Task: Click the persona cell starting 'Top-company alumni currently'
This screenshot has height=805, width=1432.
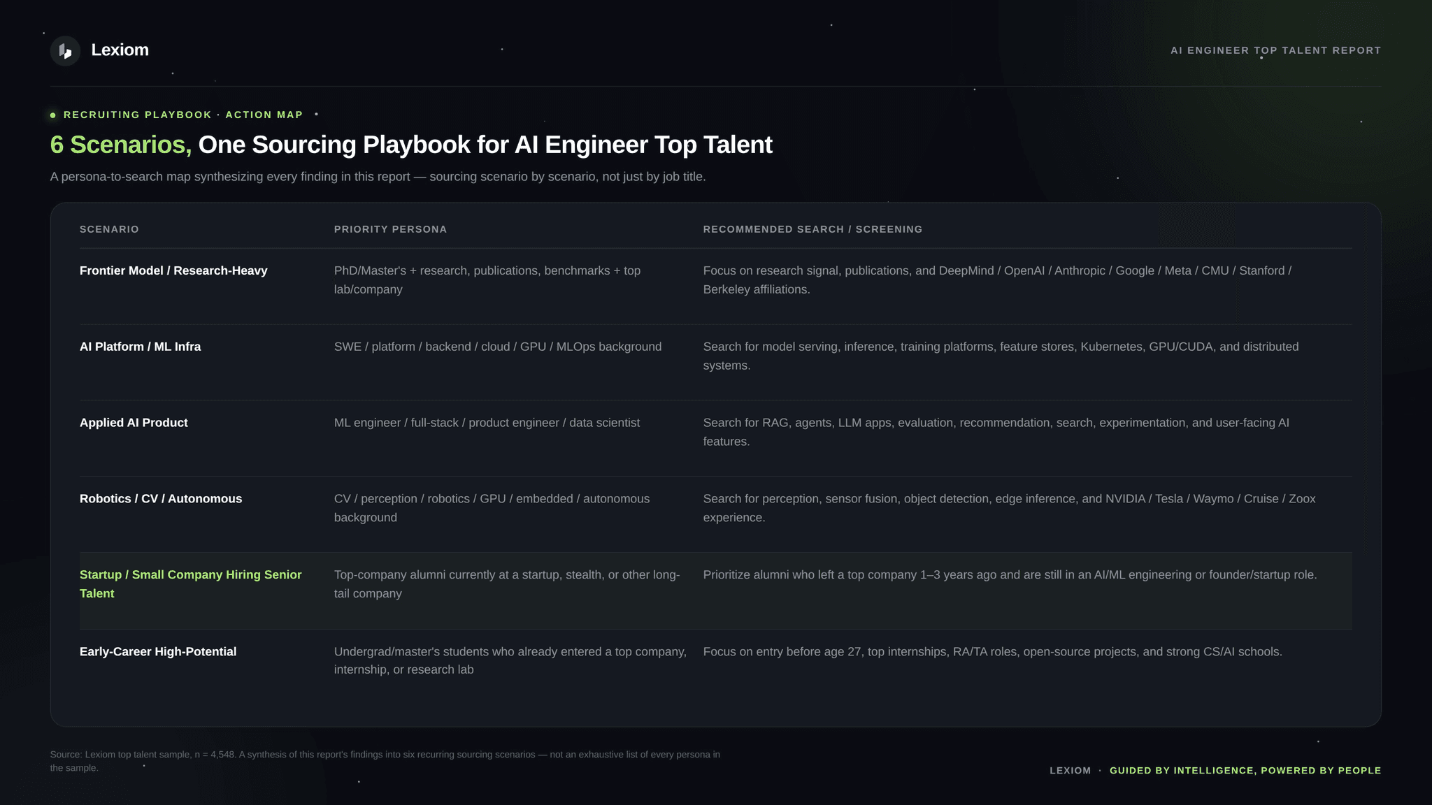Action: point(507,584)
